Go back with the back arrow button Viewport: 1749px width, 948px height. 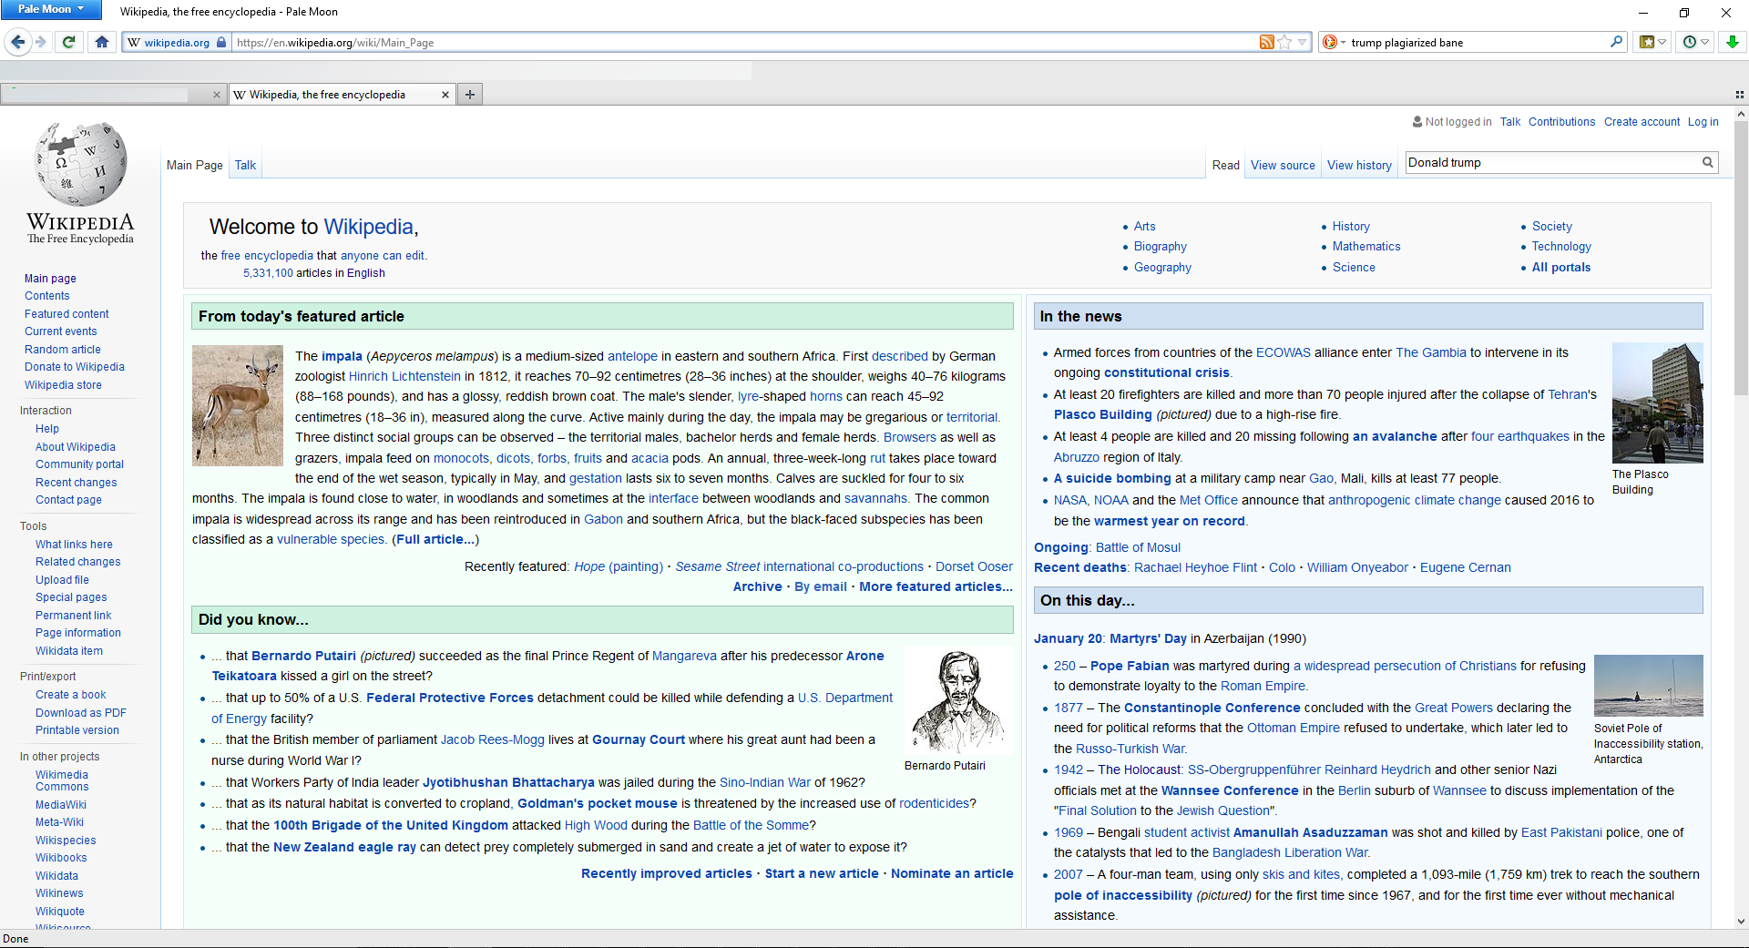tap(17, 42)
